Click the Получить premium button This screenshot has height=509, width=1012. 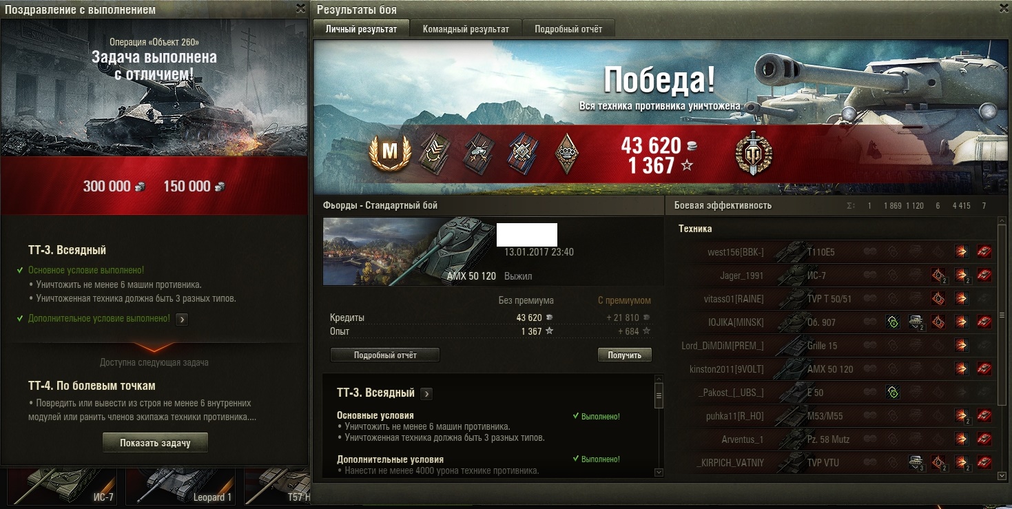point(625,355)
